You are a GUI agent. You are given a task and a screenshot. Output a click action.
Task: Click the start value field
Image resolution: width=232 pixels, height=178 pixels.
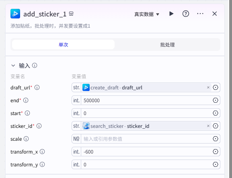click(x=146, y=113)
